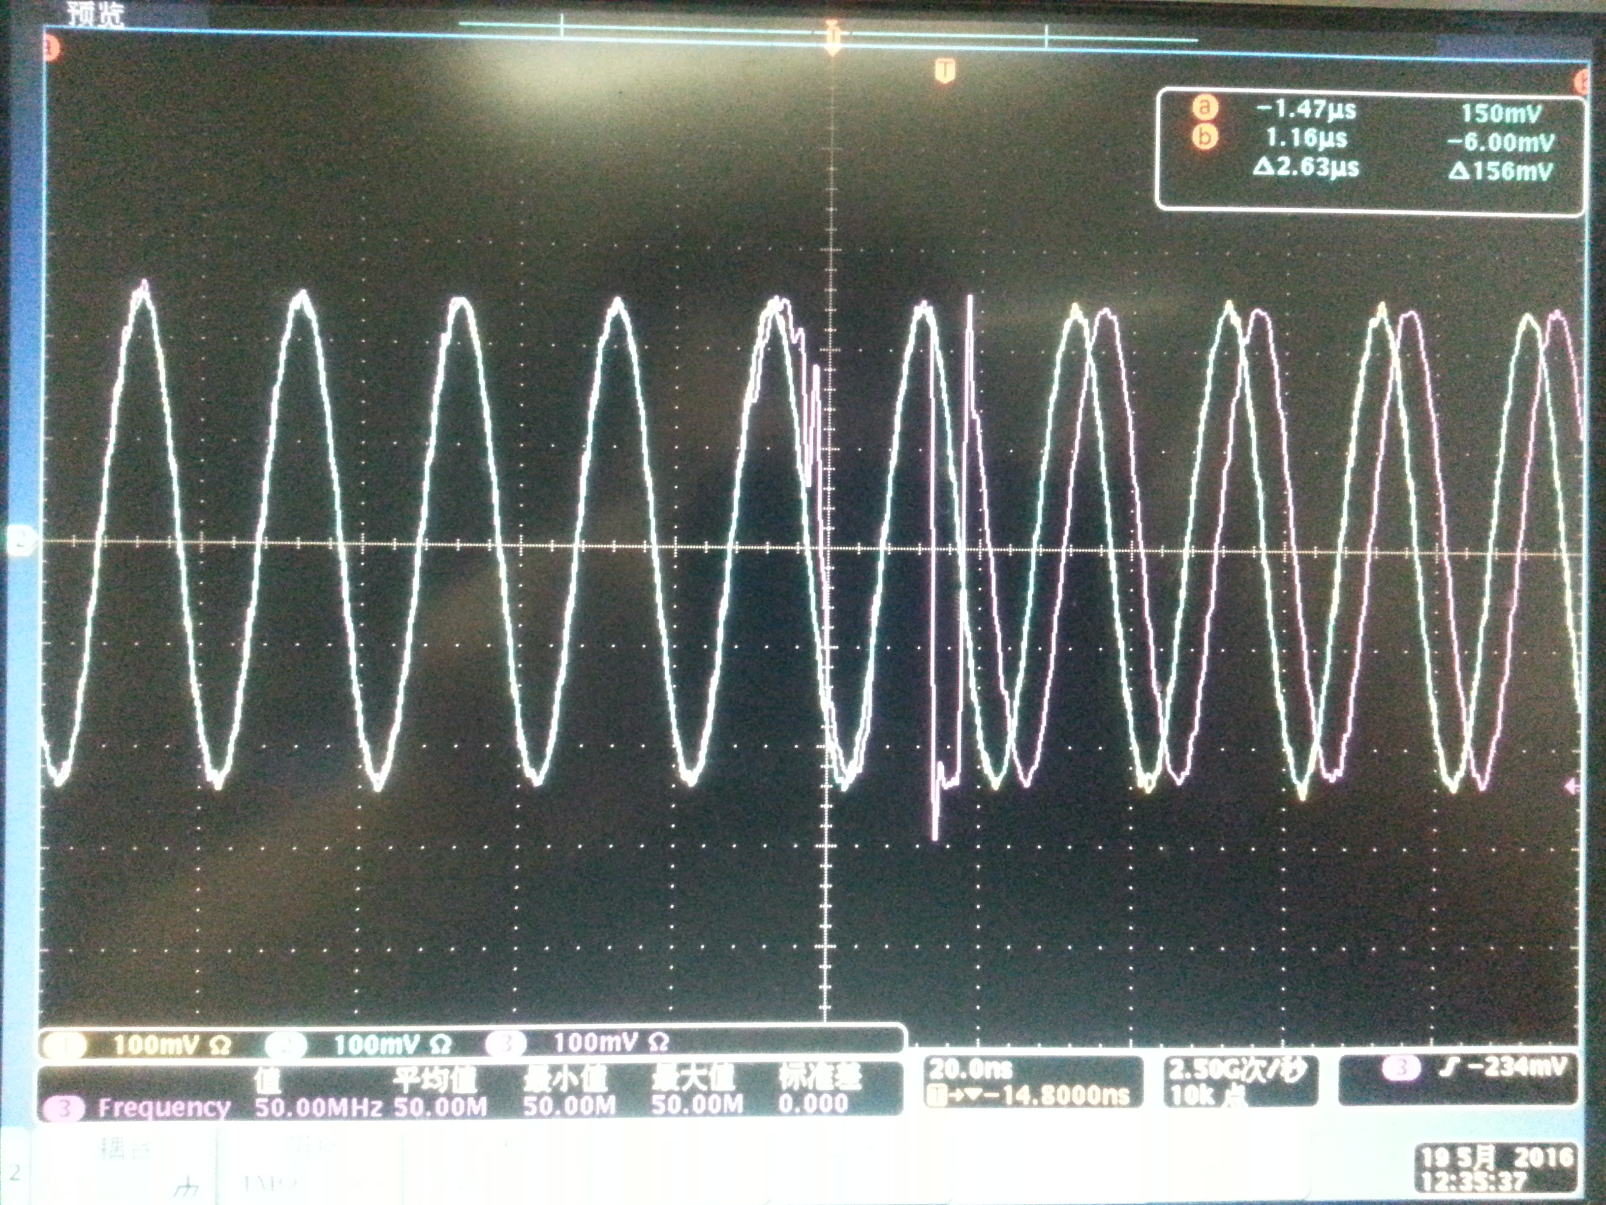1606x1205 pixels.
Task: Click channel 2 blue badge icon
Action: 285,1045
